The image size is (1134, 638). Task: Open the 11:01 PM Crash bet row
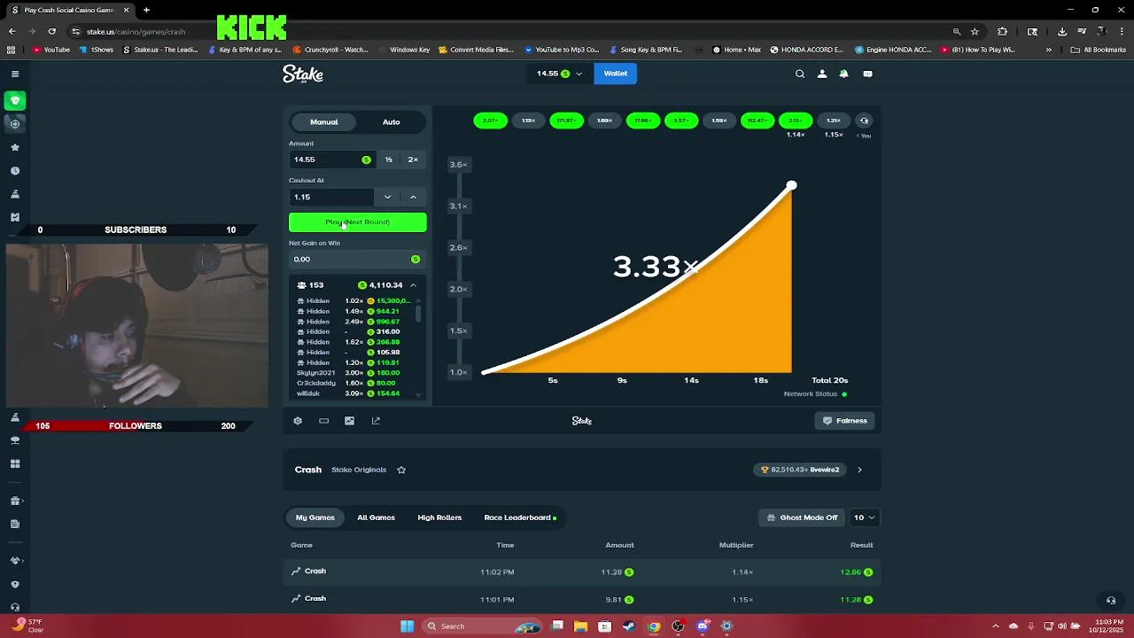(582, 600)
